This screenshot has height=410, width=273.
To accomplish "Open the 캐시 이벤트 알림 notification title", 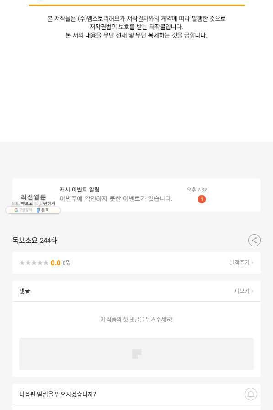I will click(x=80, y=190).
